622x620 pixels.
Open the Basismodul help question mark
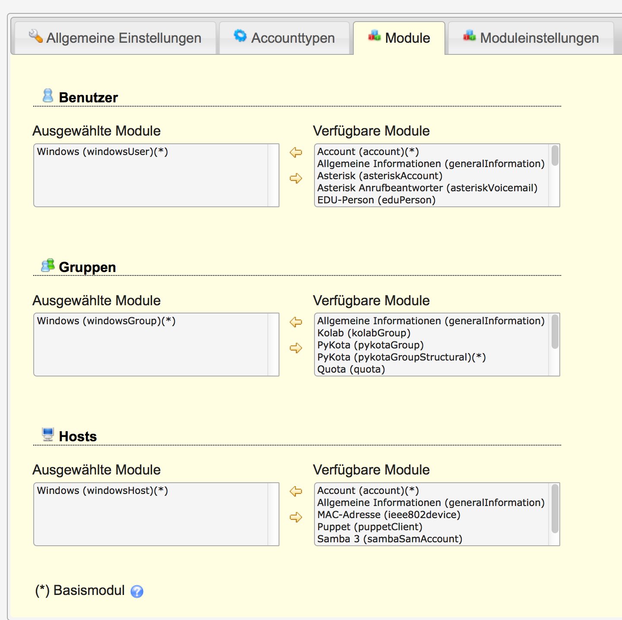point(136,591)
